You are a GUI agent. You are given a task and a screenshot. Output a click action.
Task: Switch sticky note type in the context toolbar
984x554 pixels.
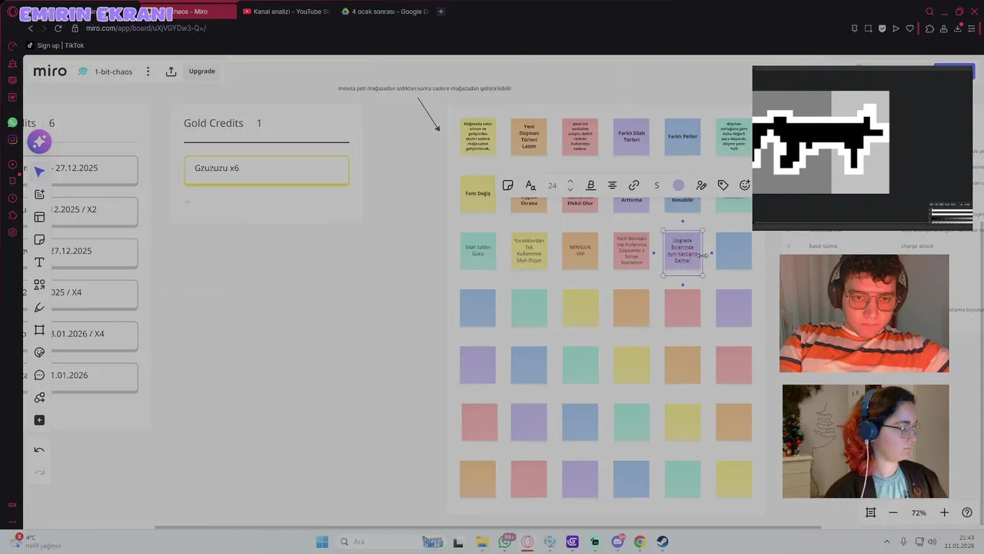(507, 185)
